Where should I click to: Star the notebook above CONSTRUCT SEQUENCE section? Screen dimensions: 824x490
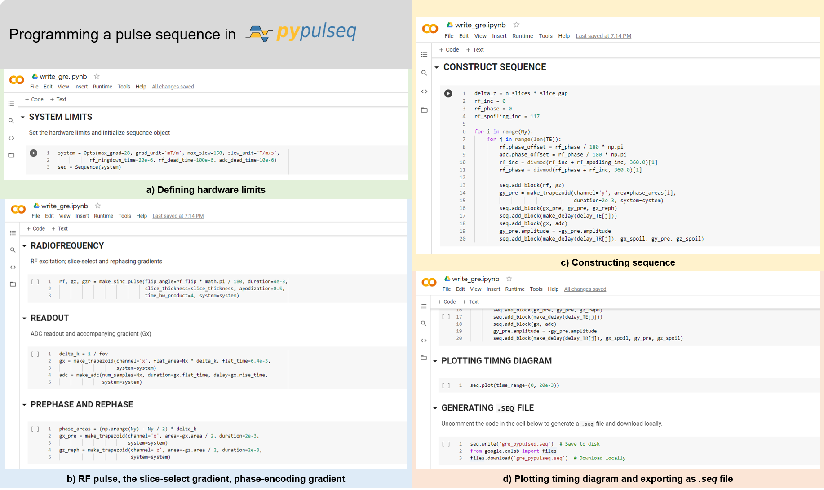516,25
